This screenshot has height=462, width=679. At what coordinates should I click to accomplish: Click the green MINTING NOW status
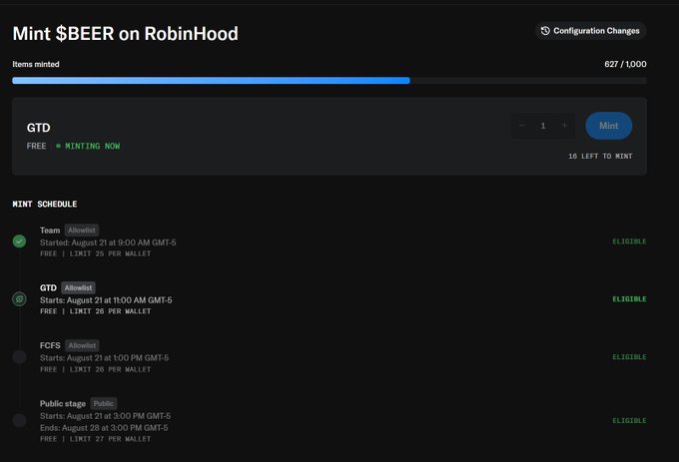88,147
